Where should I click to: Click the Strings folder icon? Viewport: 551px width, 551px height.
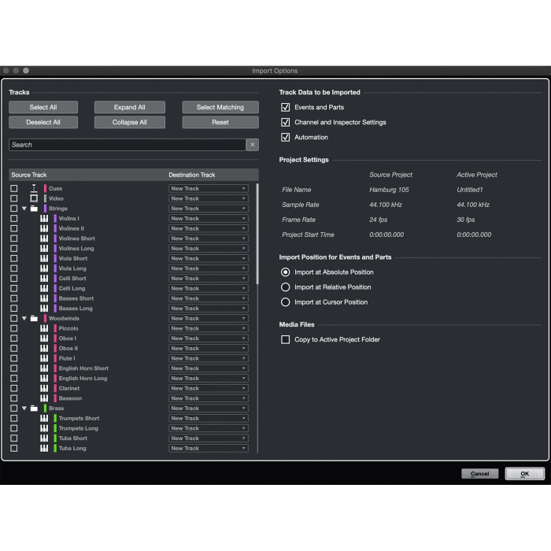tap(34, 209)
